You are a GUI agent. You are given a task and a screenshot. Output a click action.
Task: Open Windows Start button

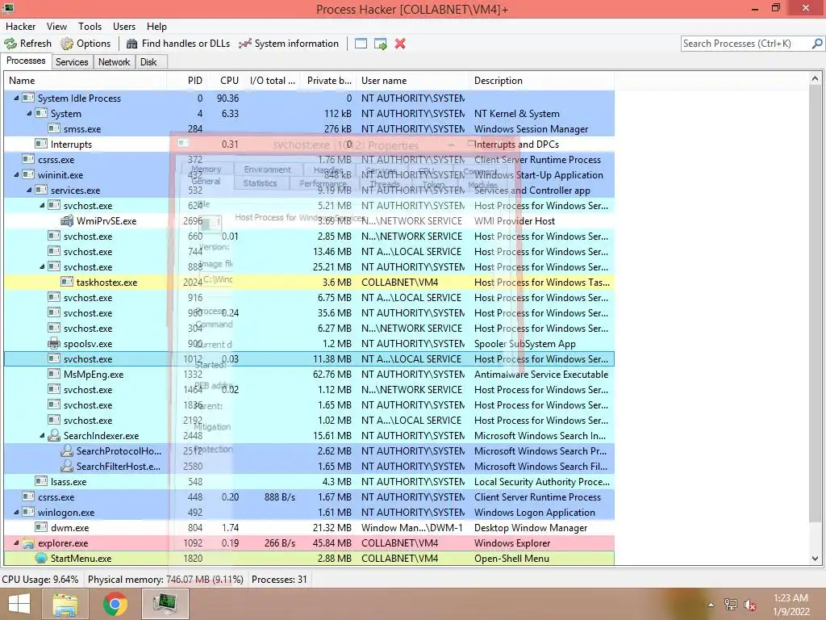19,604
